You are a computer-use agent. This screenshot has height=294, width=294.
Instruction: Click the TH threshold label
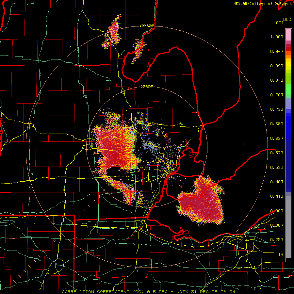[281, 254]
